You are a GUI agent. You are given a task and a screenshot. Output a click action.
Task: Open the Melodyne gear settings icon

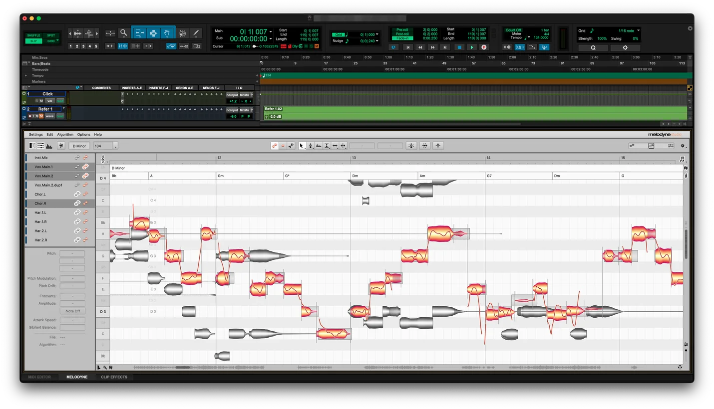click(x=683, y=146)
